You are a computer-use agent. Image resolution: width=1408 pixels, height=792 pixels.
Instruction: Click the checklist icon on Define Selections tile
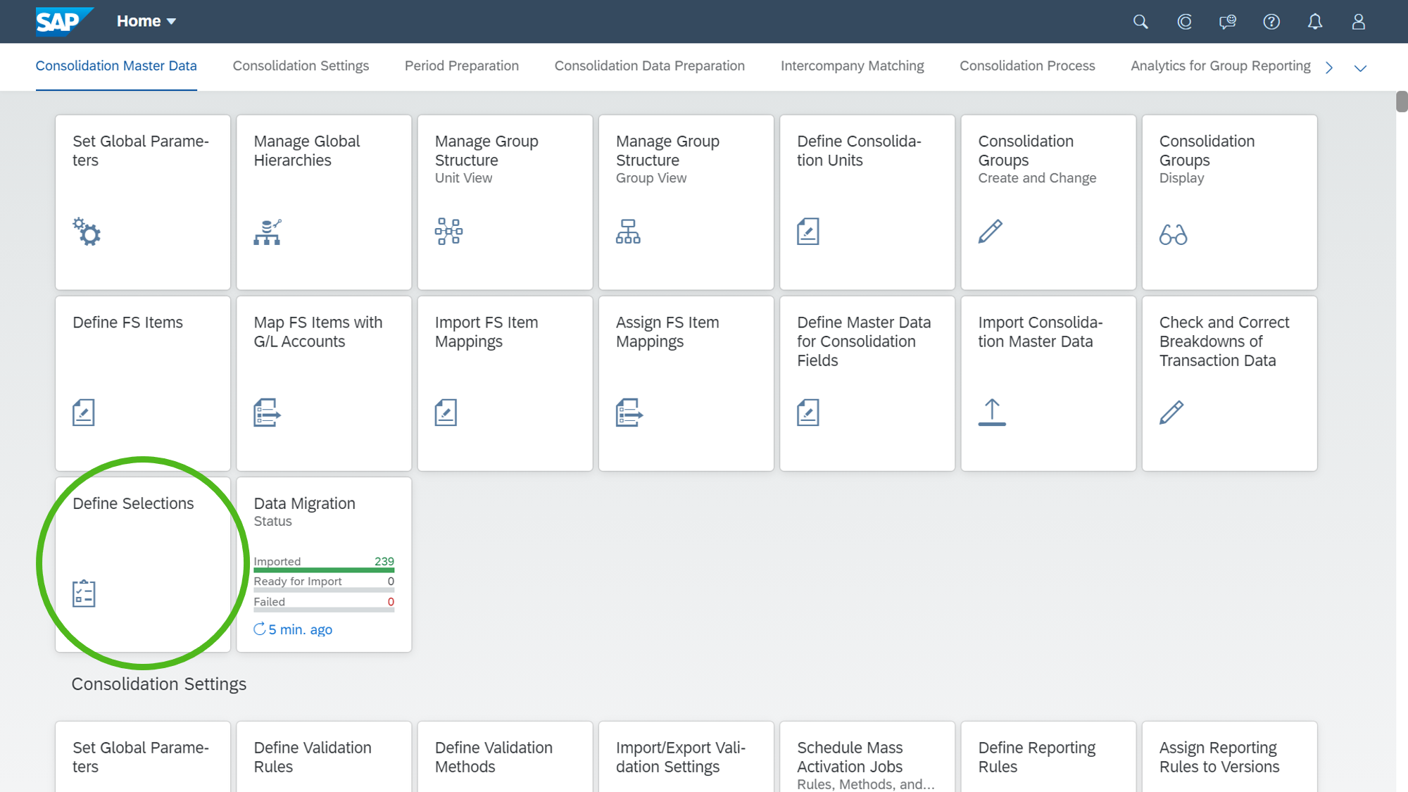[84, 593]
